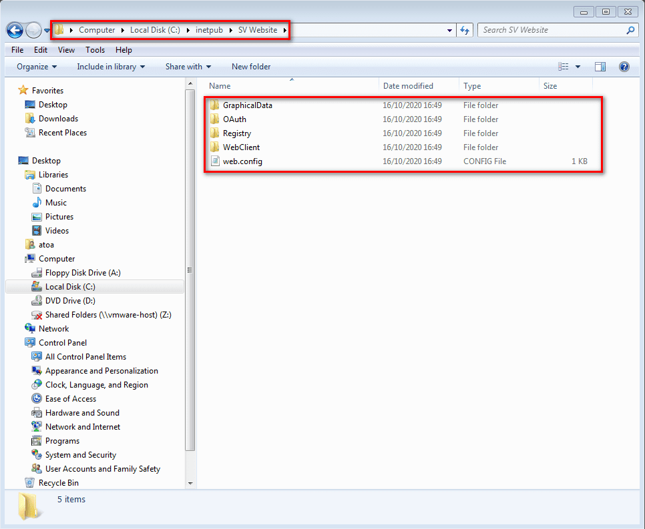Click the Back navigation arrow button

tap(15, 30)
